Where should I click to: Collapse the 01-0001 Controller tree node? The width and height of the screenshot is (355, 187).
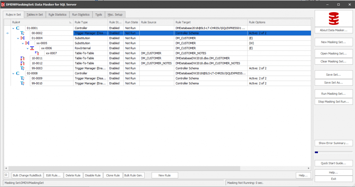click(13, 28)
